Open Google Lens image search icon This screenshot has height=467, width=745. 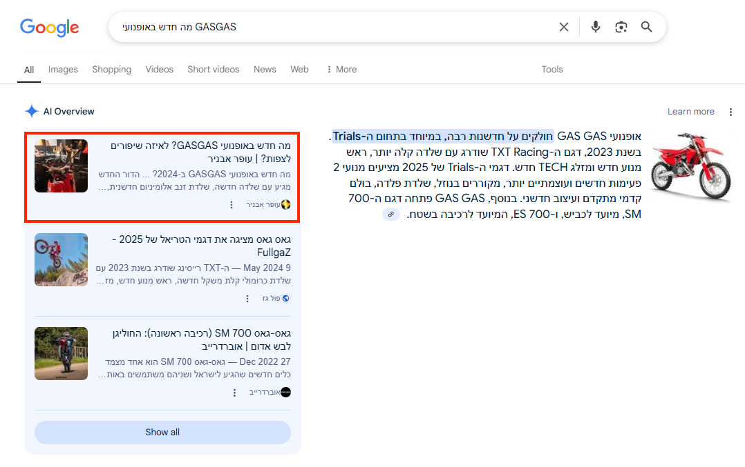pos(621,27)
